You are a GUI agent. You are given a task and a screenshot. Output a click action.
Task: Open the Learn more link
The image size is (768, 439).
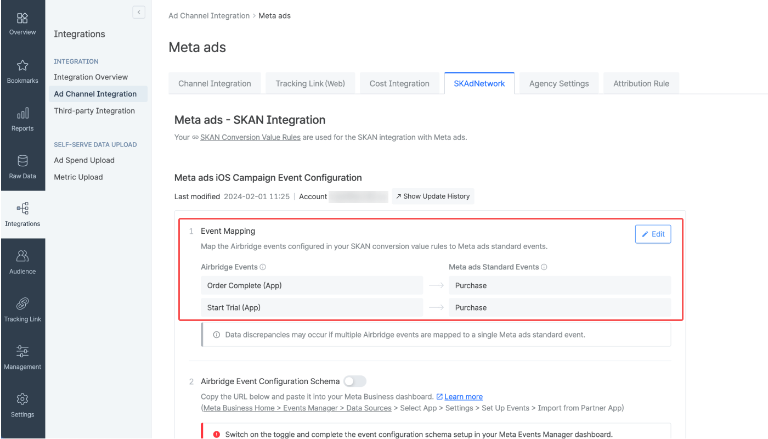coord(464,397)
